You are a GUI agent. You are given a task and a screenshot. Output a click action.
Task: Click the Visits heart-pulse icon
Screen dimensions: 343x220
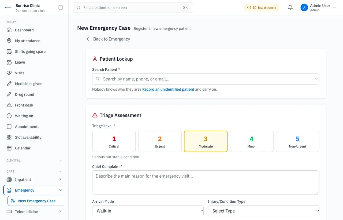[9, 73]
